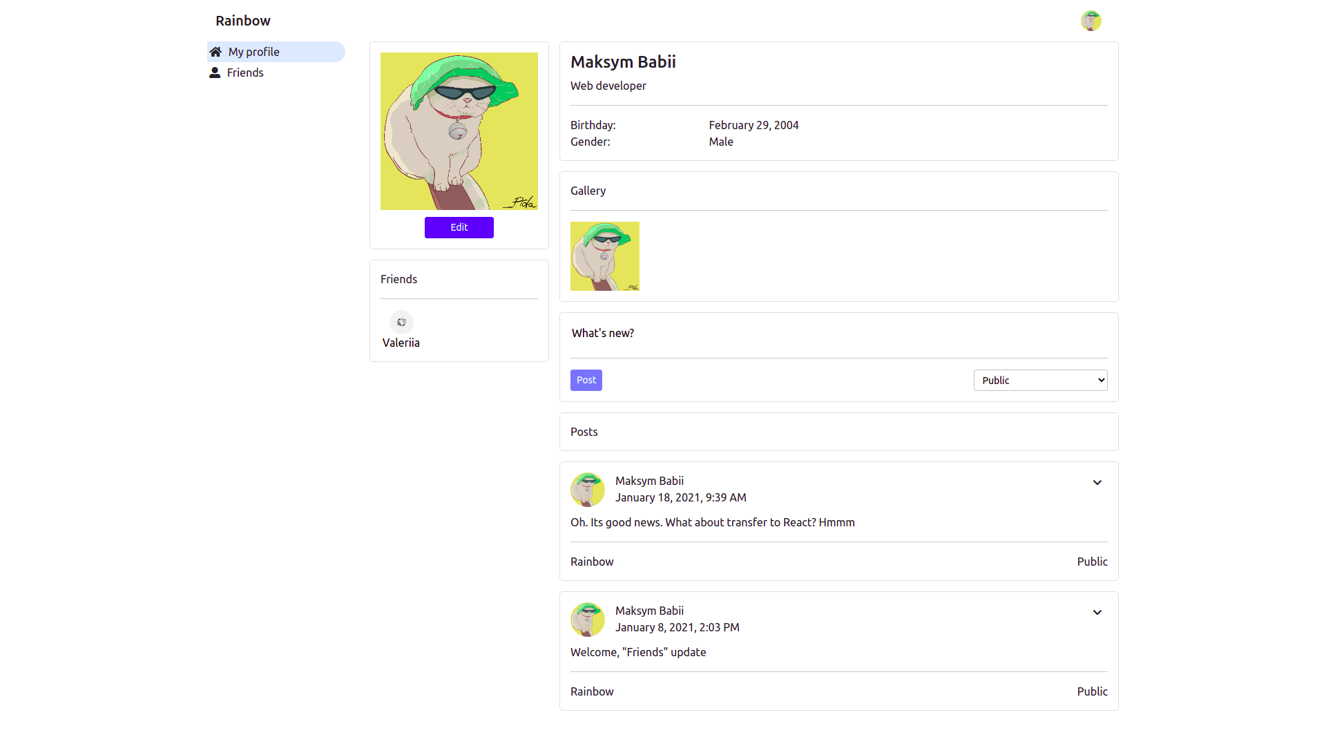Click the Rainbow logo text
This screenshot has width=1326, height=746.
[242, 21]
